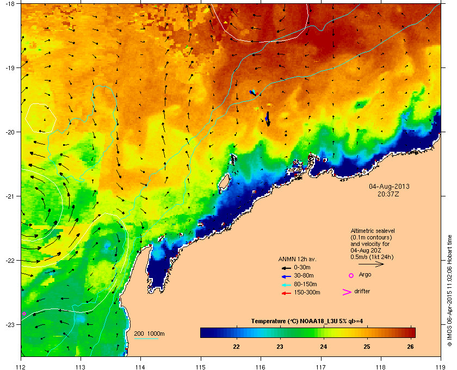Click the red 150-300m legend arrow
The width and height of the screenshot is (457, 370).
(x=286, y=293)
